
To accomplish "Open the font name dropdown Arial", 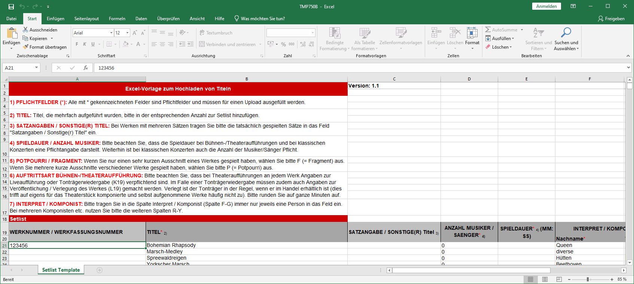I will (x=111, y=33).
